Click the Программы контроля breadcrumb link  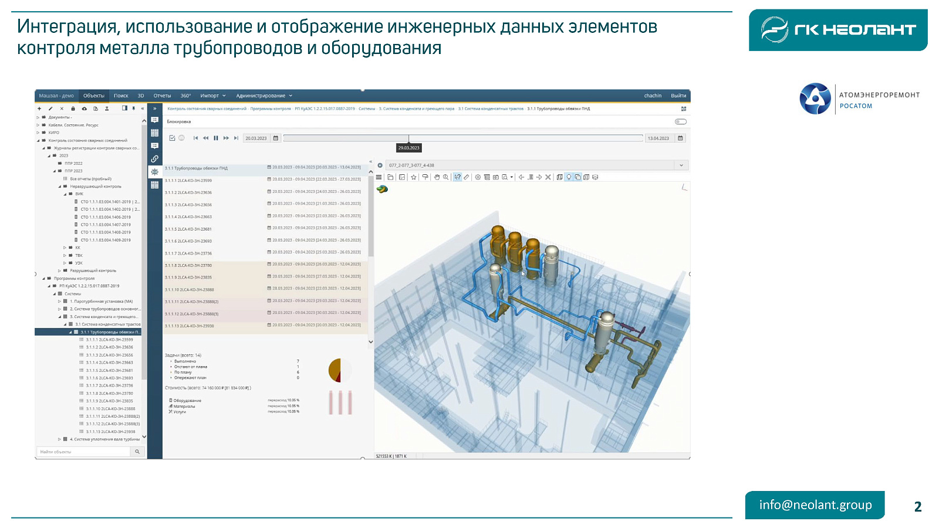pos(271,109)
